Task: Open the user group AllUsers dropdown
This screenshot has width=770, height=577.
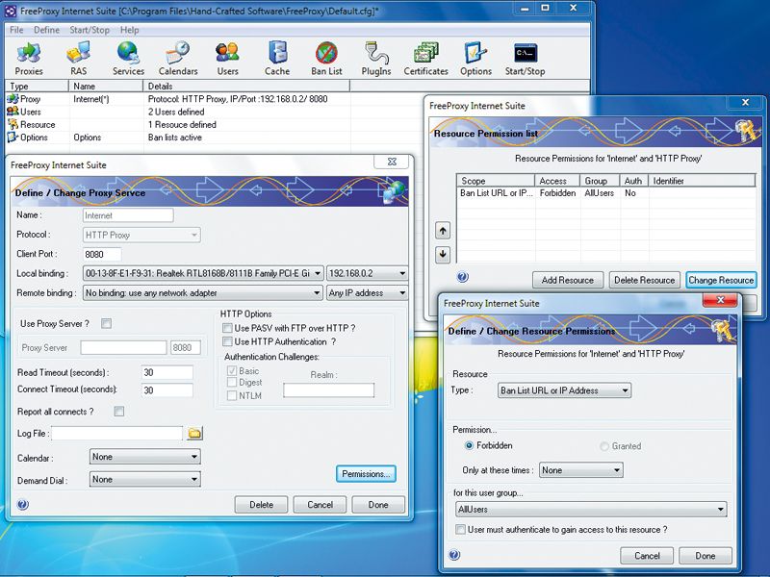Action: [x=591, y=510]
